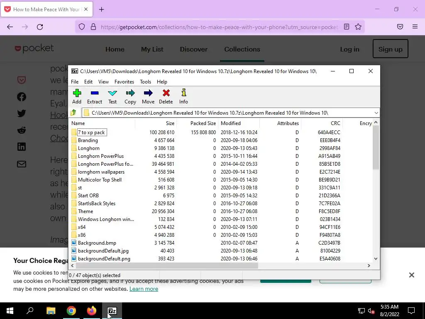Open the Windows Start menu

(10, 311)
